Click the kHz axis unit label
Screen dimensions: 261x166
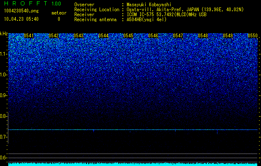point(4,34)
